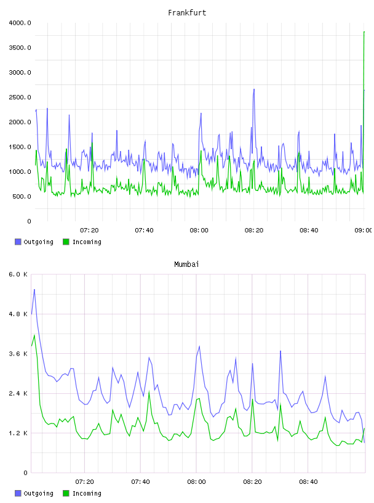Click the 3500.0 y-axis label in Frankfurt chart

coord(20,48)
